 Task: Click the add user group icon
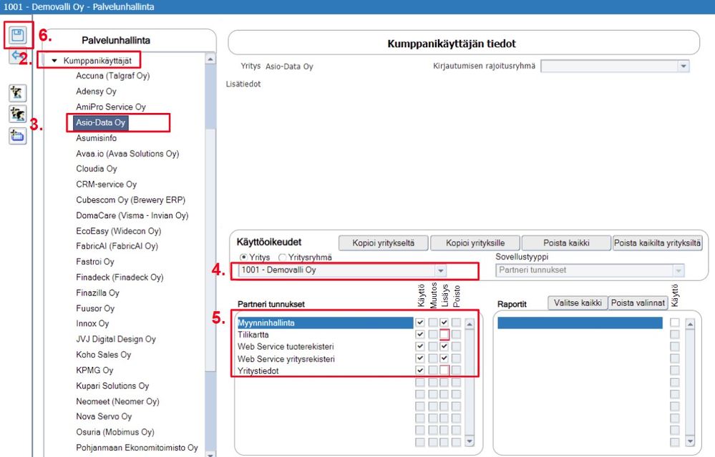[17, 114]
